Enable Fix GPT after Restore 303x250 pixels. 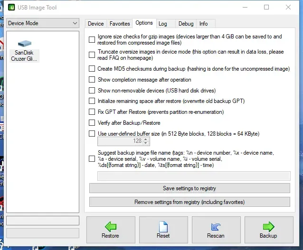click(x=92, y=112)
